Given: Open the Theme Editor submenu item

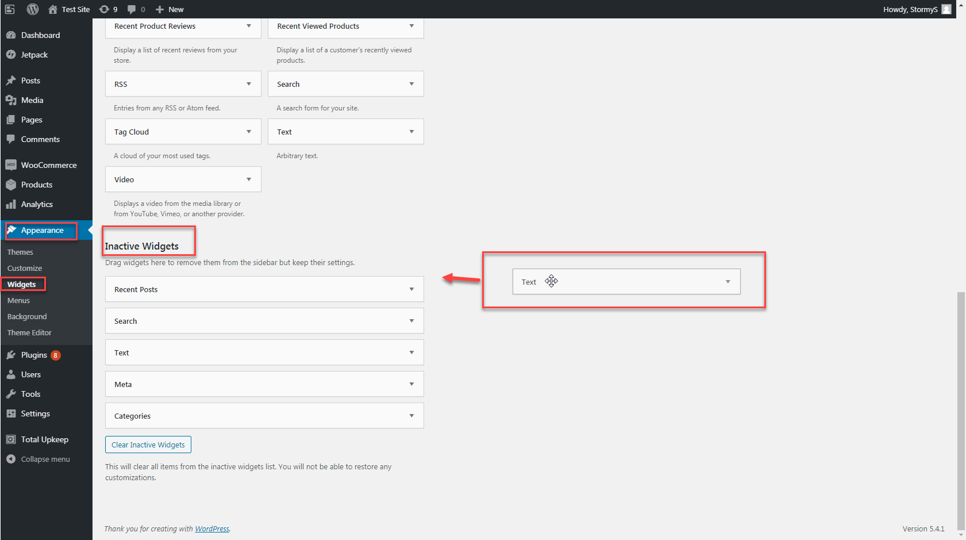Looking at the screenshot, I should pos(29,332).
